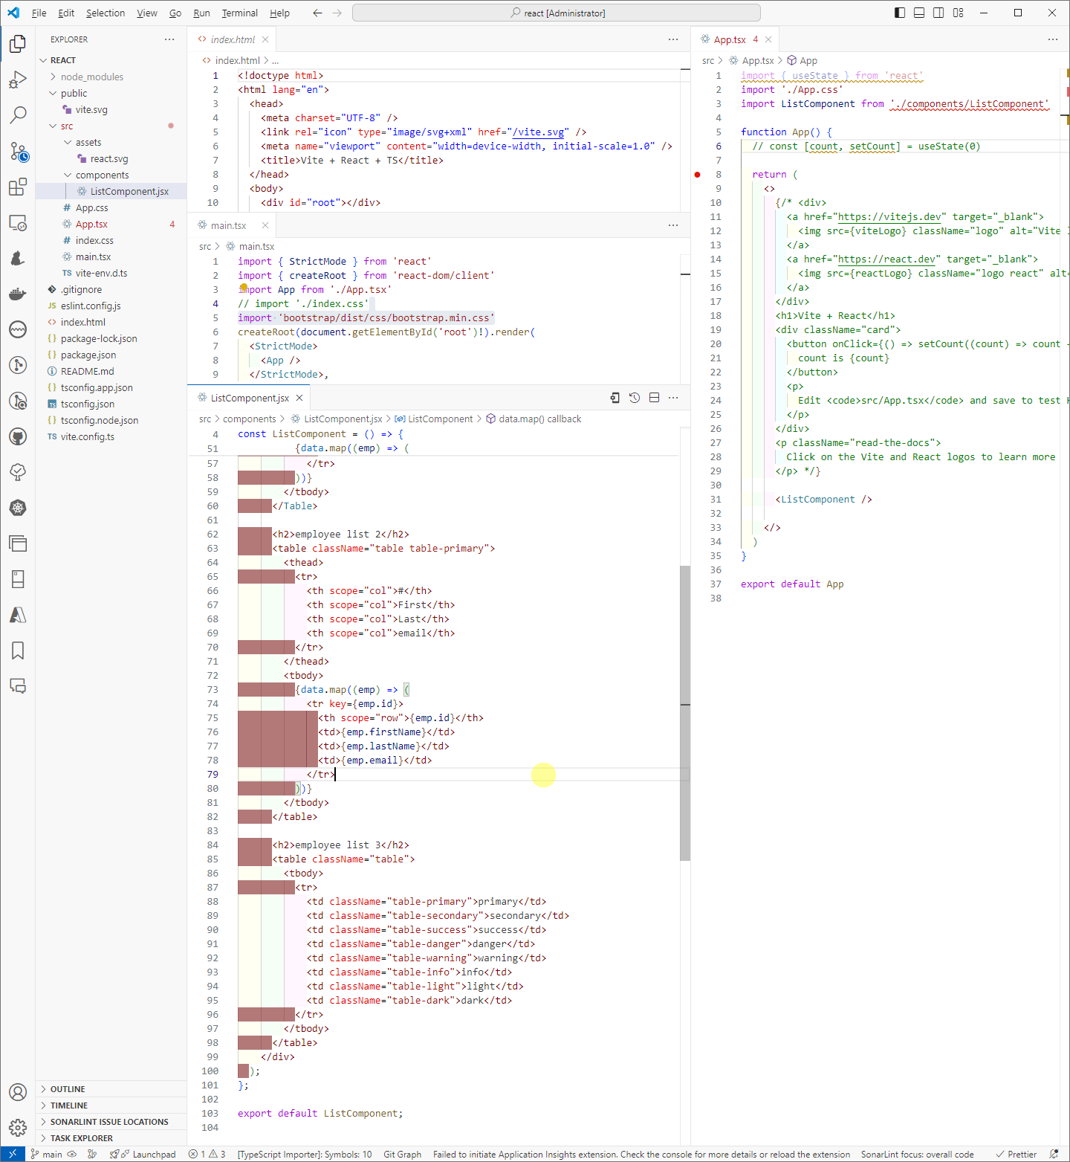1070x1162 pixels.
Task: Open the Help menu
Action: [279, 13]
